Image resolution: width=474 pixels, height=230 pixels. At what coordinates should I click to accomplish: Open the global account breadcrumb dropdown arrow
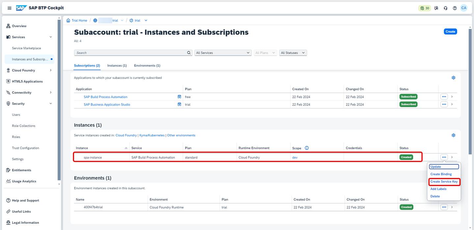[122, 20]
